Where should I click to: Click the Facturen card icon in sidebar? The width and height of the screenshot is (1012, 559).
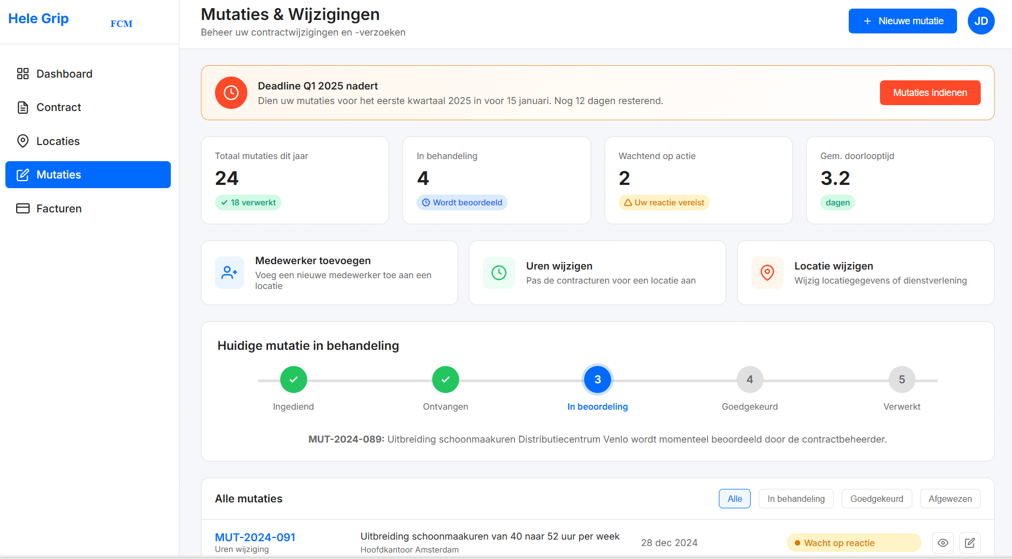click(23, 209)
